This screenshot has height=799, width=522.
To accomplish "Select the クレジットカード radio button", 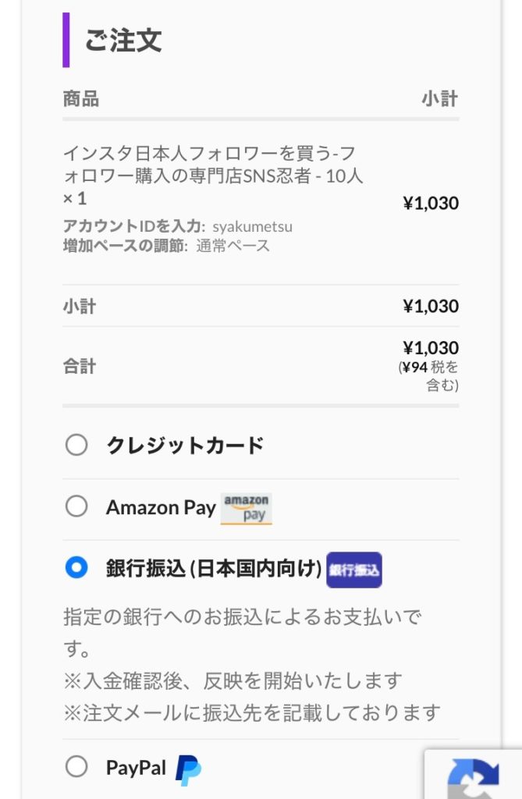I will pyautogui.click(x=76, y=446).
